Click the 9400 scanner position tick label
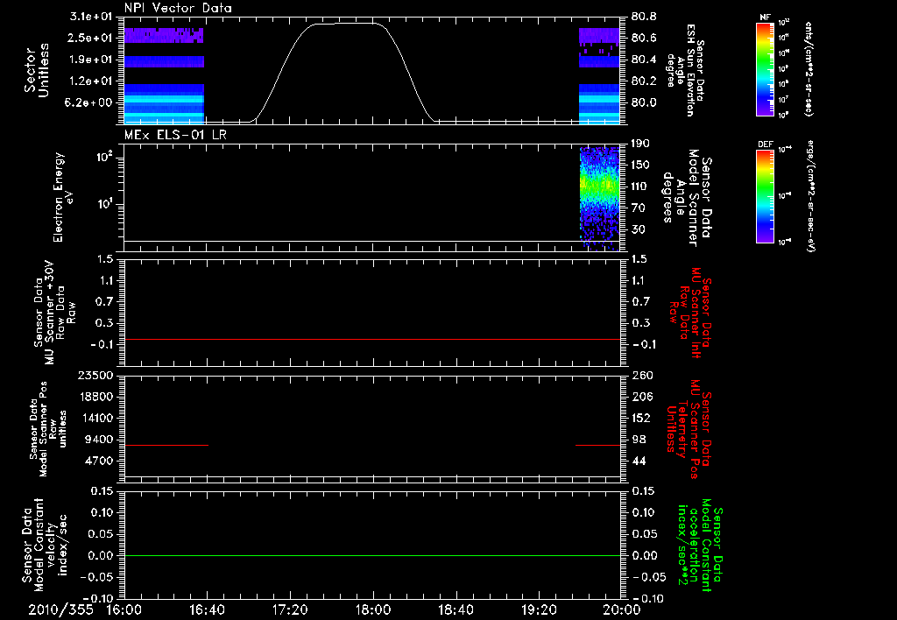Image resolution: width=897 pixels, height=620 pixels. tap(99, 440)
